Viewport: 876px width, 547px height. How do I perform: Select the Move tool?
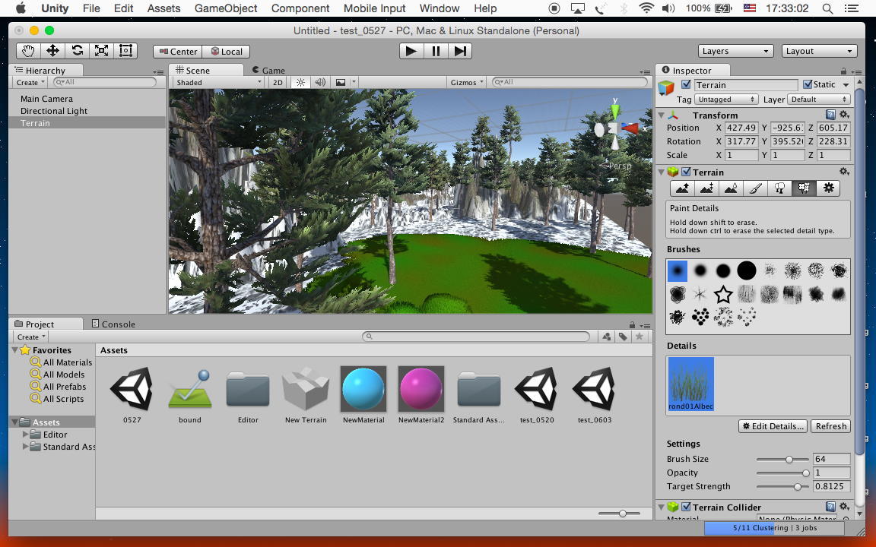53,51
